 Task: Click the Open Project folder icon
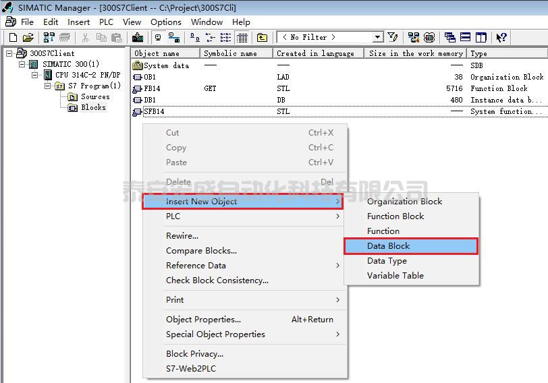click(28, 38)
